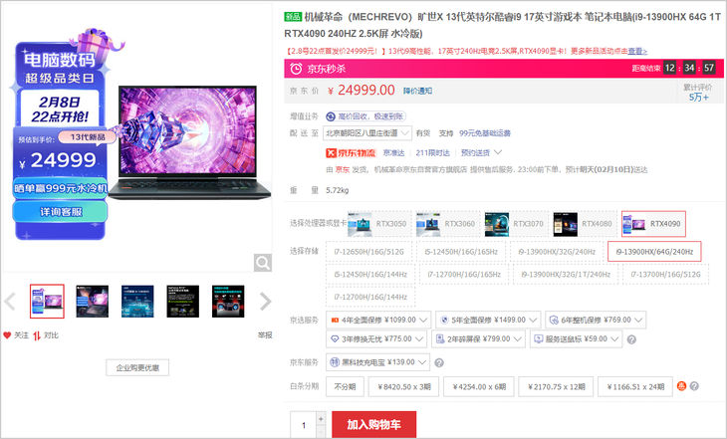727x439 pixels.
Task: Choose i9-13900HX/64G/240Hz configuration
Action: pos(654,252)
